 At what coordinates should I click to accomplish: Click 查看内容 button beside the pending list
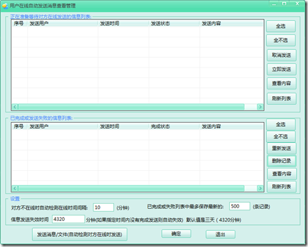click(x=281, y=83)
